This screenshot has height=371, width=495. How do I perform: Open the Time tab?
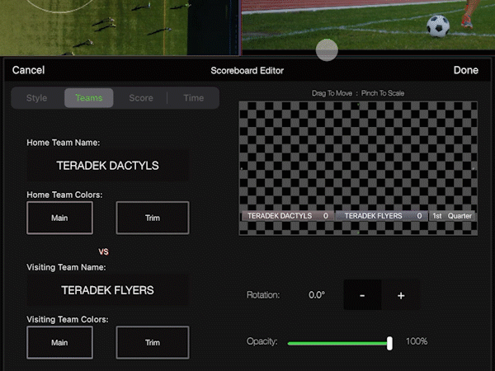[x=194, y=98]
